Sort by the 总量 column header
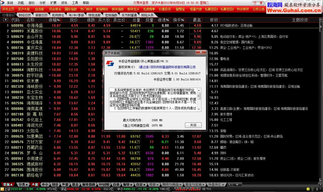The width and height of the screenshot is (323, 192). pos(136,20)
